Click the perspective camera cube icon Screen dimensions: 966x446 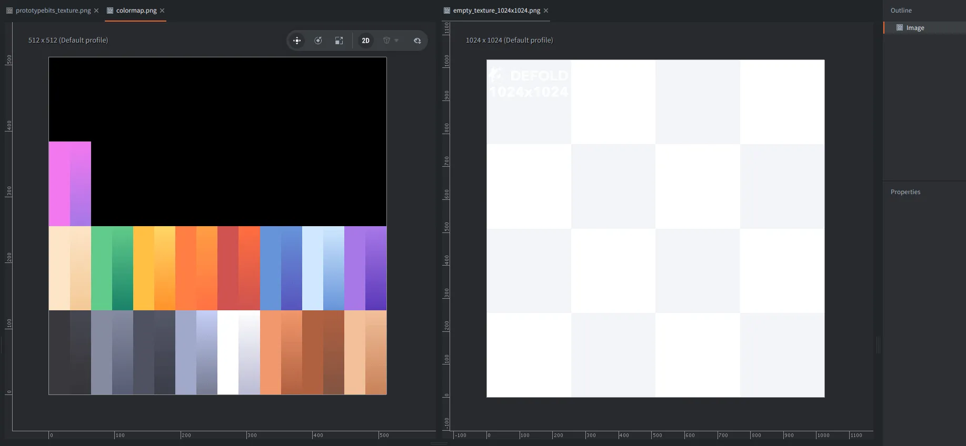pos(386,40)
